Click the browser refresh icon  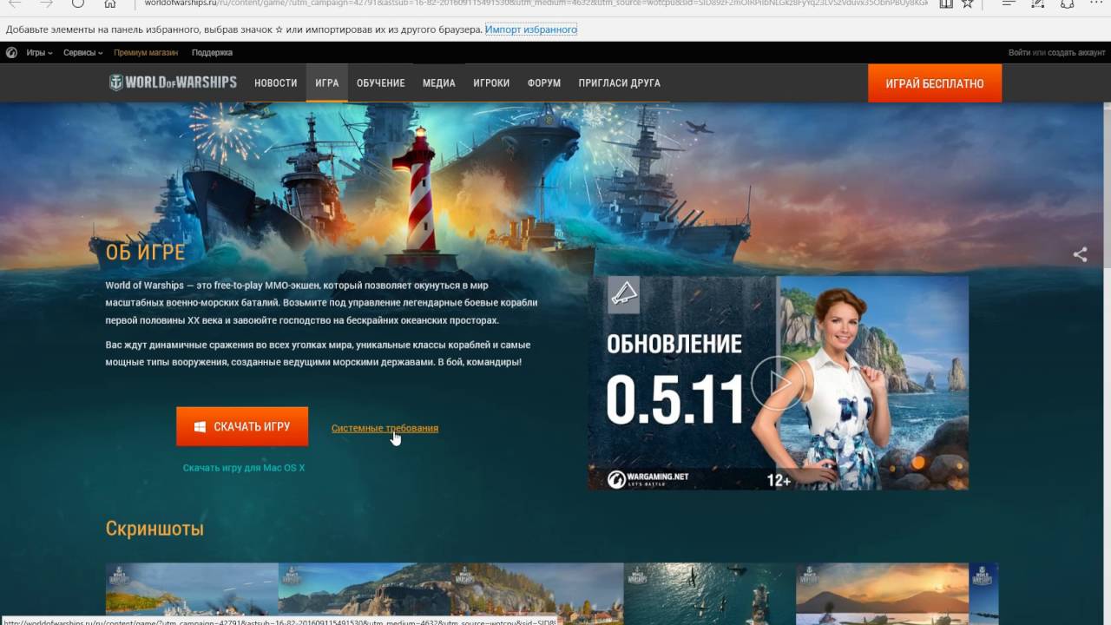click(78, 4)
